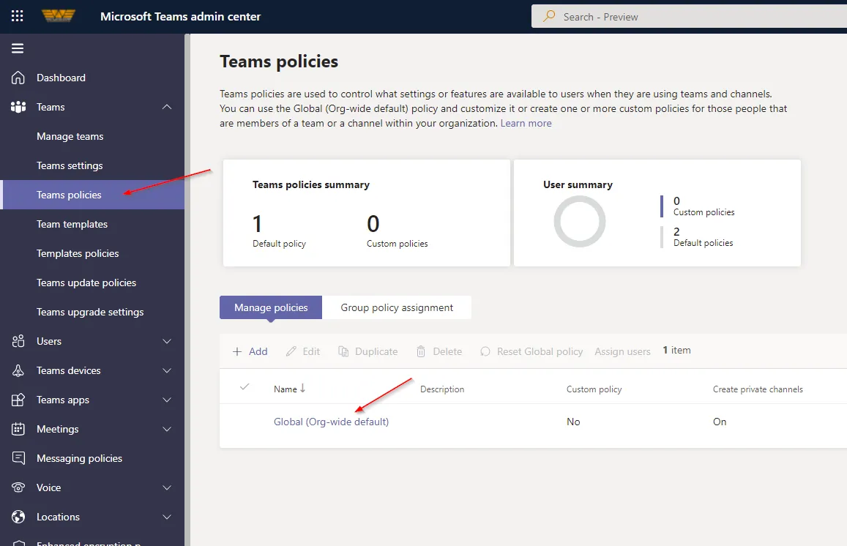This screenshot has width=847, height=546.
Task: Click the Add plus icon
Action: 236,351
